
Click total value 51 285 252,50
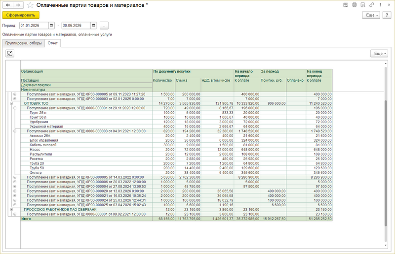pyautogui.click(x=320, y=219)
